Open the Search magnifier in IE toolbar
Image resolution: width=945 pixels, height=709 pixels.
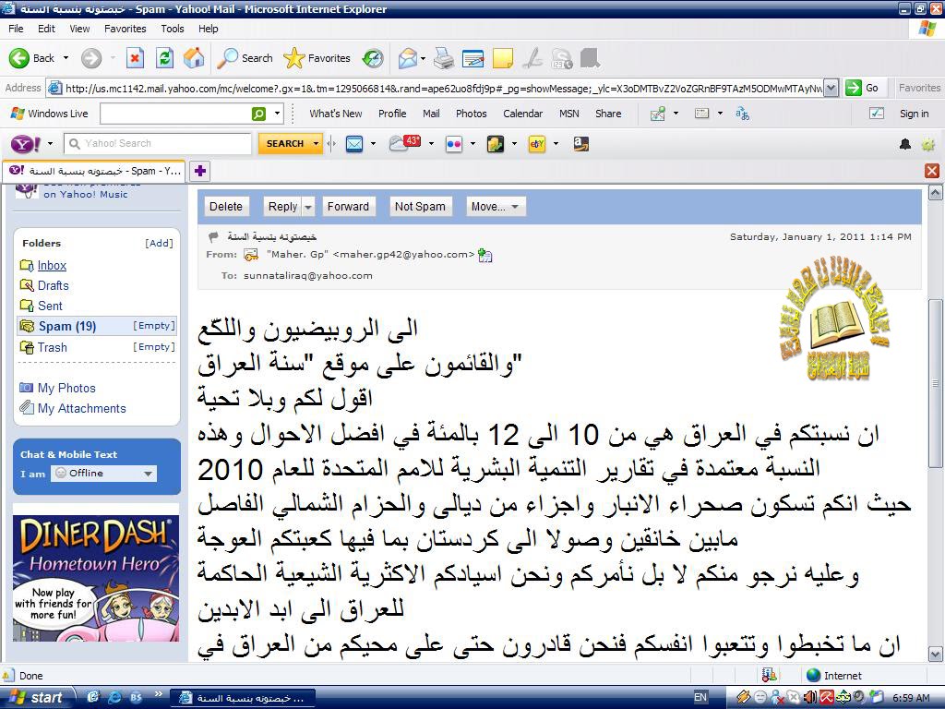click(227, 58)
